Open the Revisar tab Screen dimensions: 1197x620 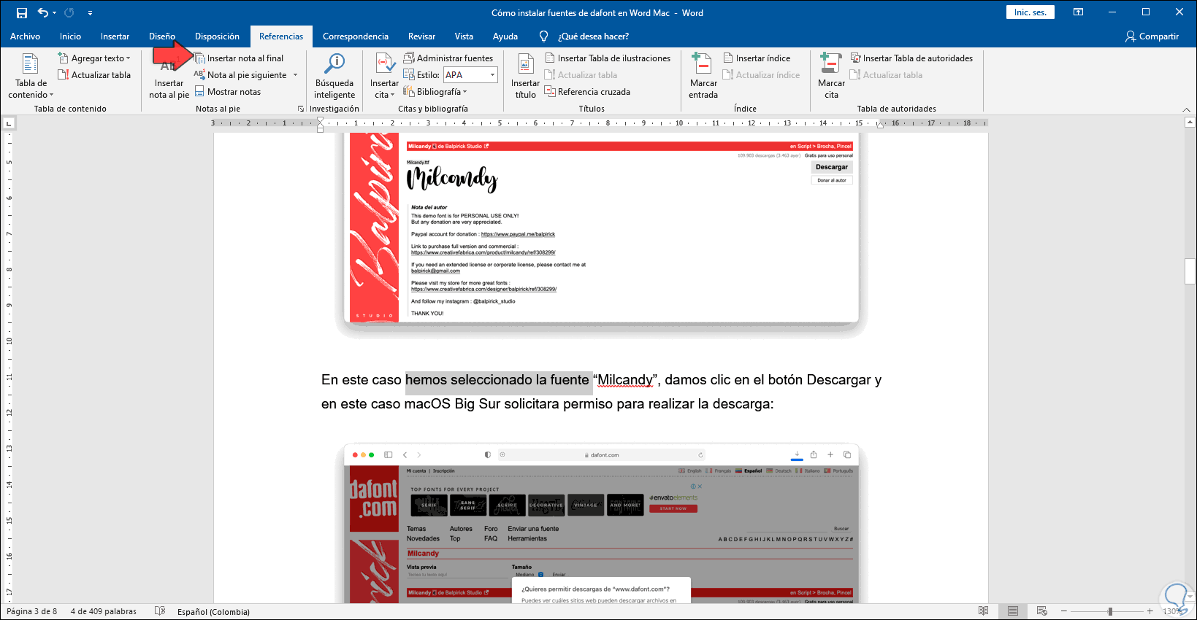[x=421, y=36]
